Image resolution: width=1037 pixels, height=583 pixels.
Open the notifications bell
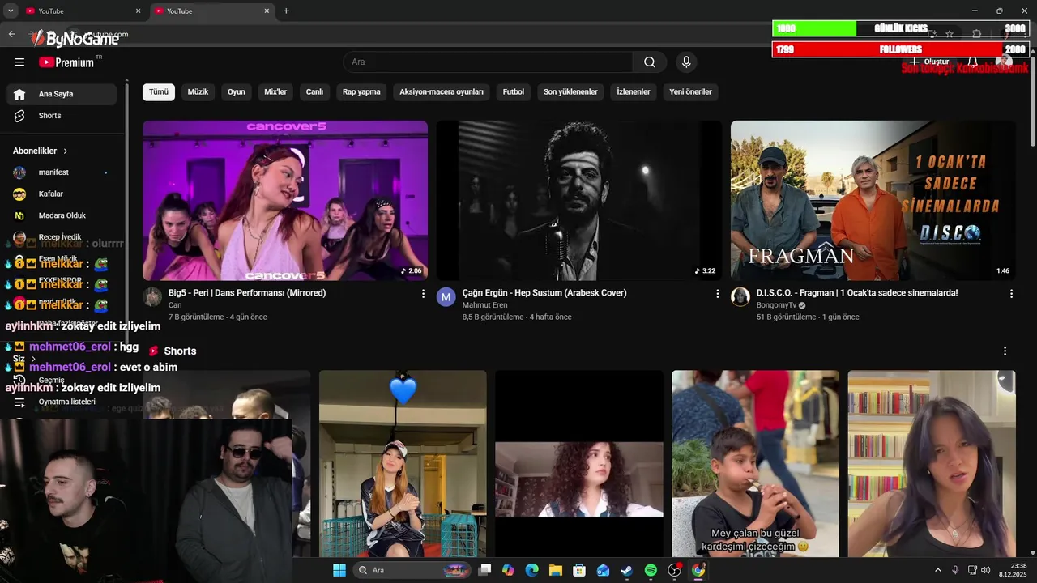[x=973, y=62]
